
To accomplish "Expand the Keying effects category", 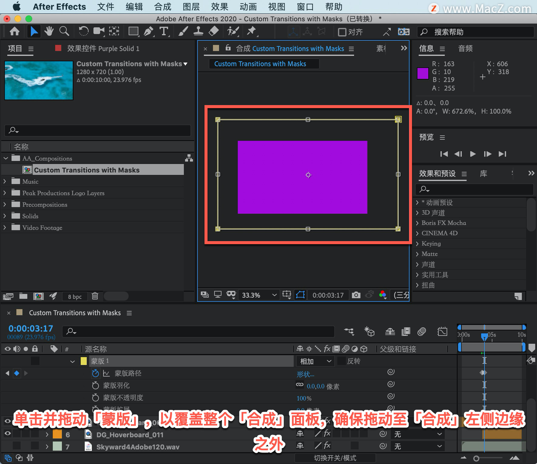I will click(417, 244).
